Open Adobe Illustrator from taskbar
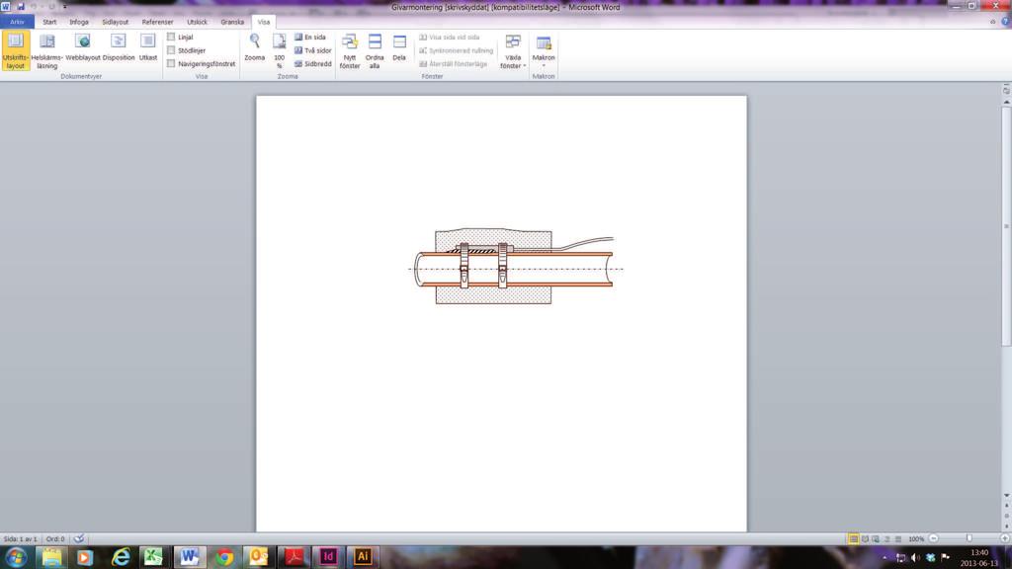 click(363, 557)
